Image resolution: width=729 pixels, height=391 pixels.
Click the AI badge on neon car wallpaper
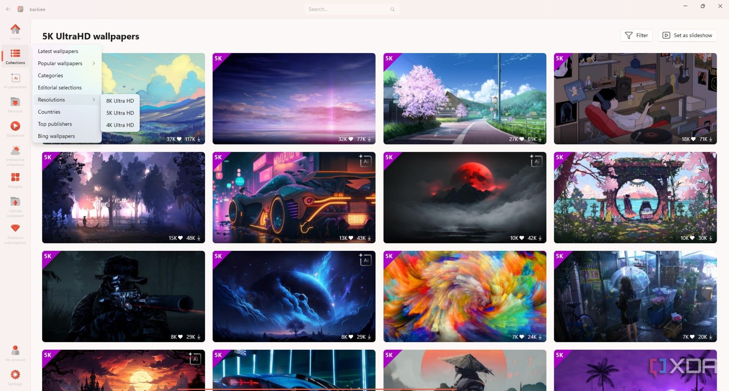coord(365,161)
